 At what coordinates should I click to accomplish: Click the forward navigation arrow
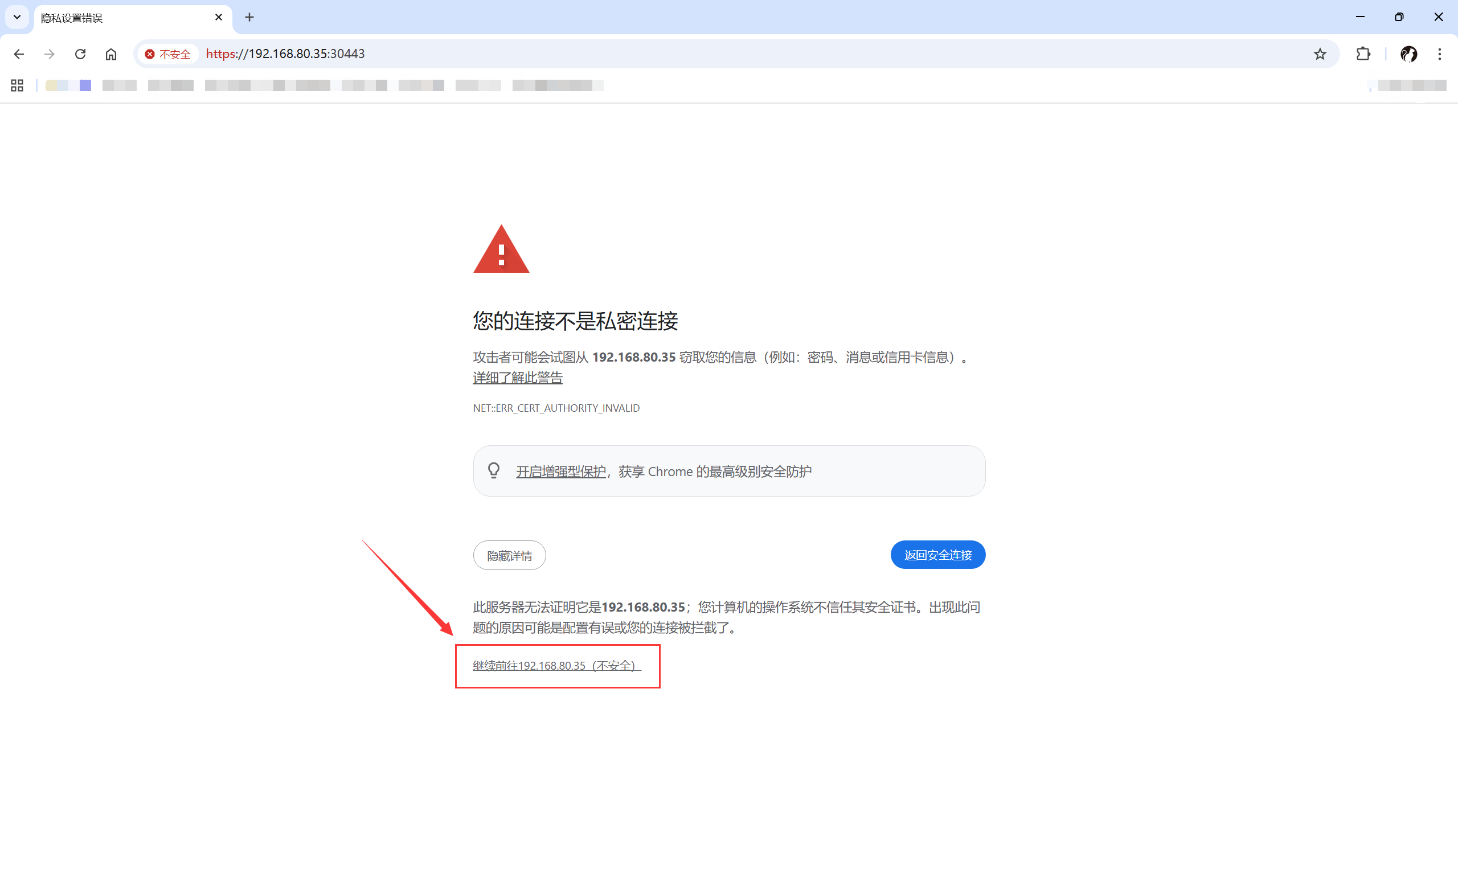tap(49, 54)
